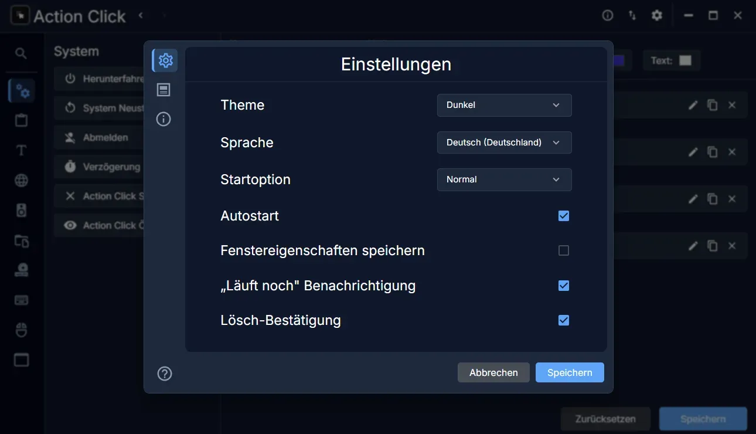Click the gear settings icon in the title bar
The width and height of the screenshot is (756, 434).
tap(657, 16)
